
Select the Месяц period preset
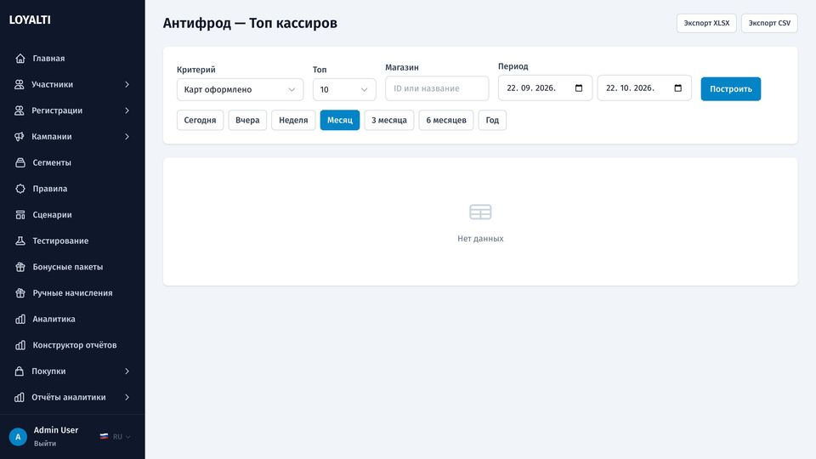340,120
